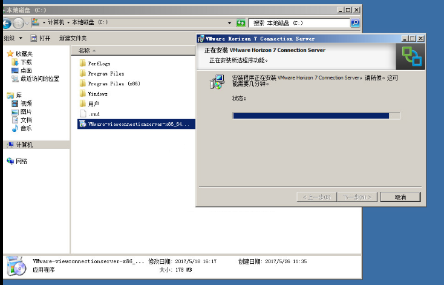Open the 视频 library
The height and width of the screenshot is (285, 444).
(26, 103)
